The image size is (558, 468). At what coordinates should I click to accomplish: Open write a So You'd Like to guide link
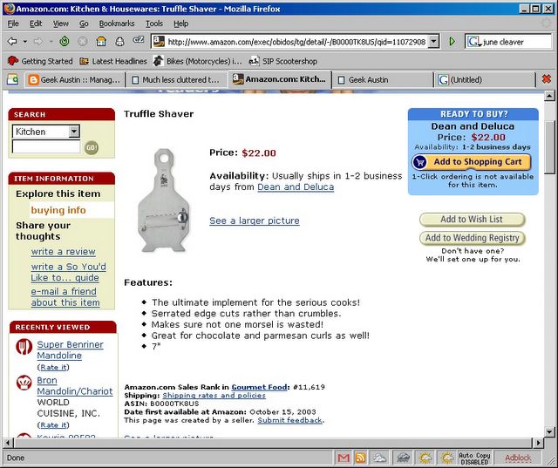click(68, 272)
